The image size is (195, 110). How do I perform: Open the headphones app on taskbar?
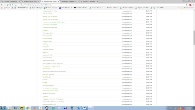(x=66, y=108)
